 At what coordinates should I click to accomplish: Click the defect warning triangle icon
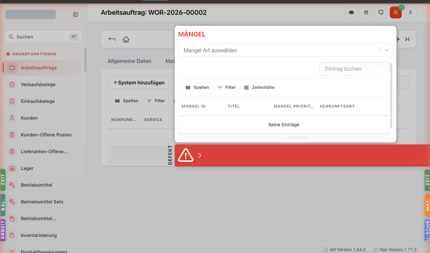(x=185, y=155)
